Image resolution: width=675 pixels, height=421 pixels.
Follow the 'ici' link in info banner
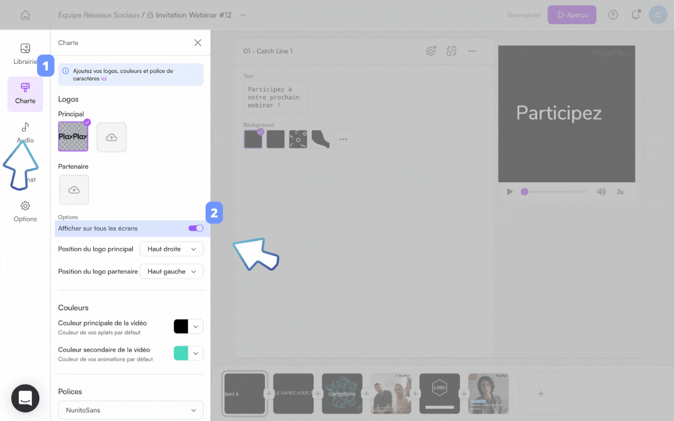tap(104, 79)
